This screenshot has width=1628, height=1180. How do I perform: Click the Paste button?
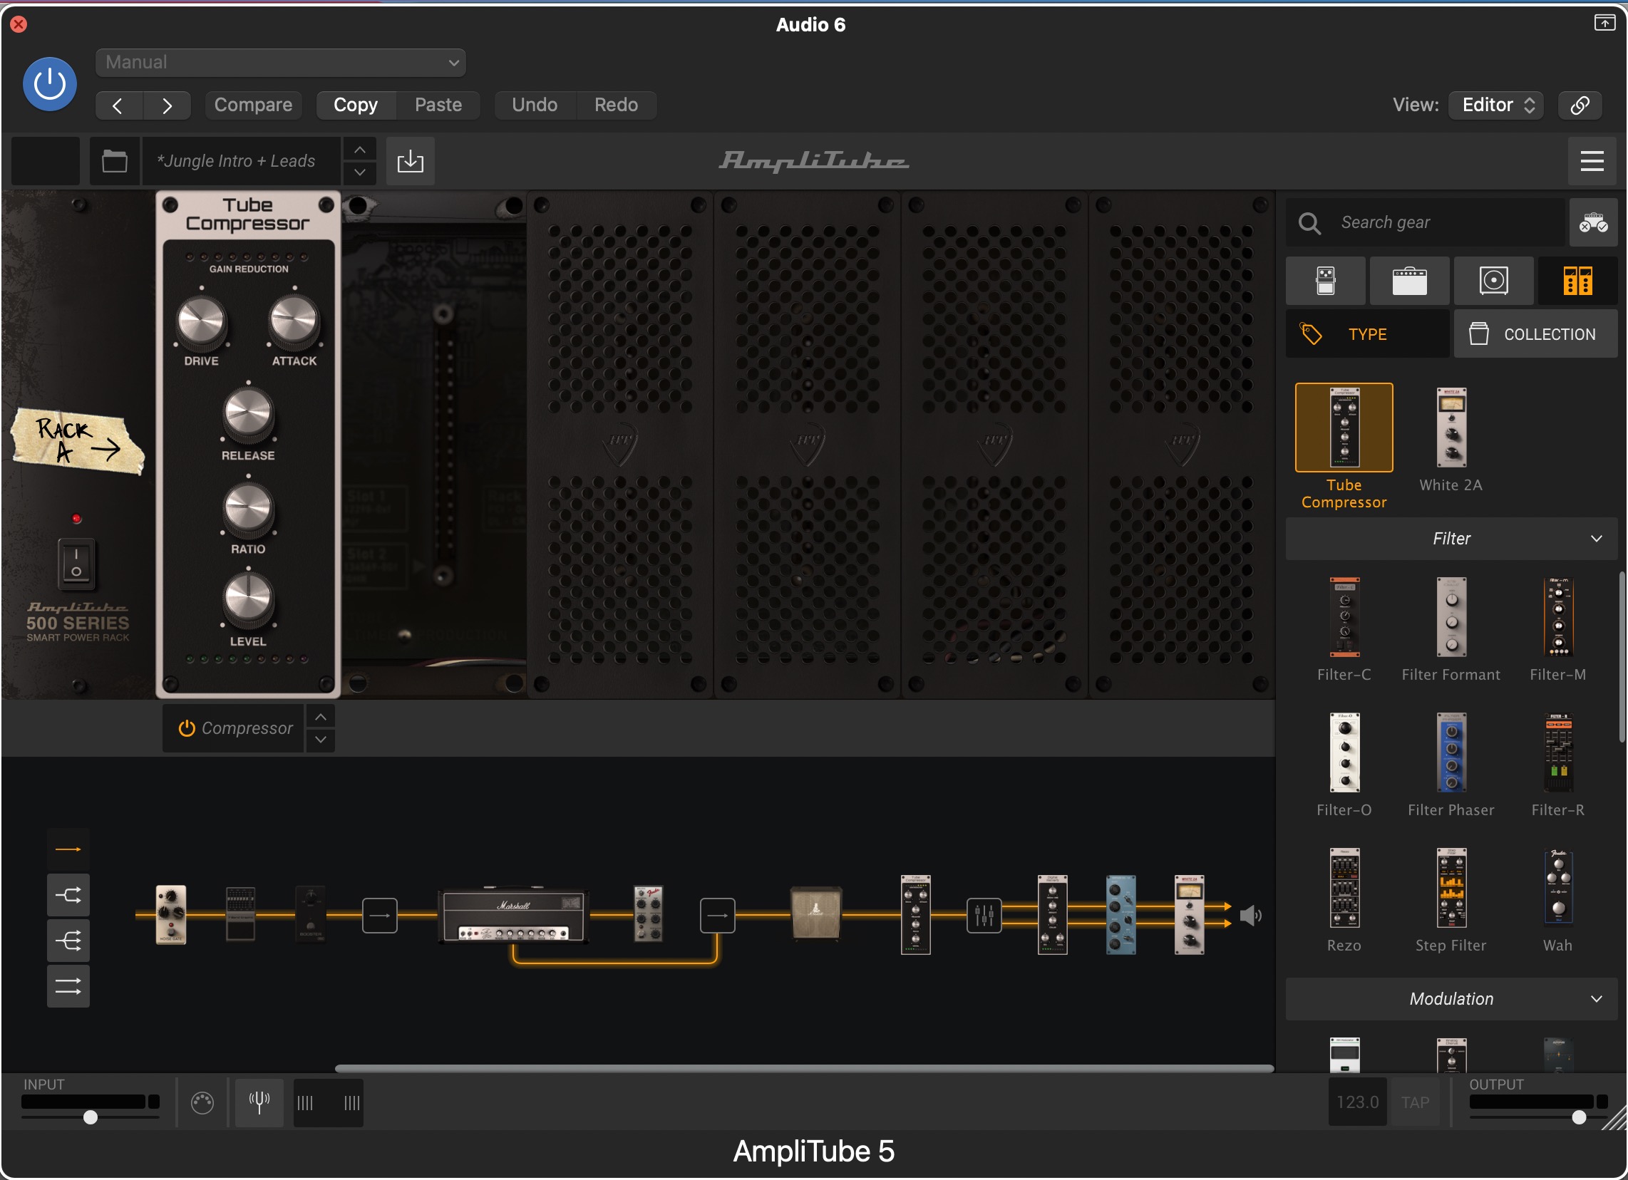(x=438, y=105)
